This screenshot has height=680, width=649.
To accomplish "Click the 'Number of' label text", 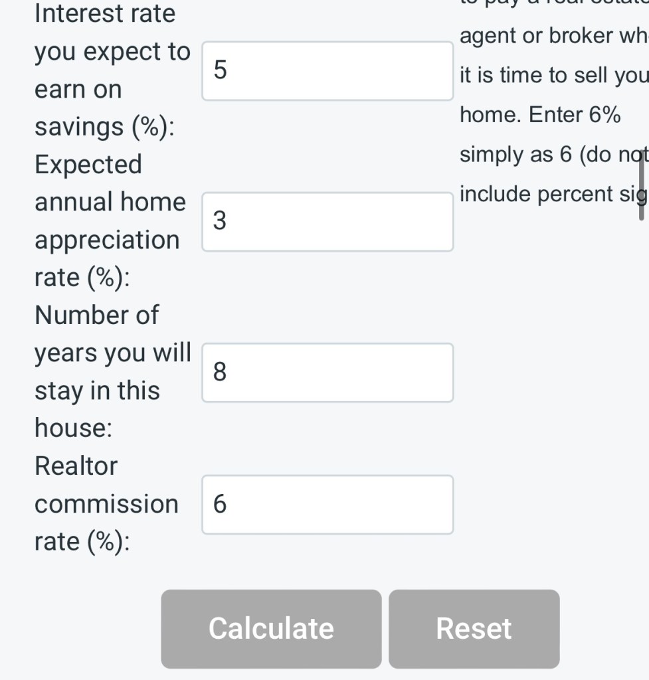I will coord(96,315).
